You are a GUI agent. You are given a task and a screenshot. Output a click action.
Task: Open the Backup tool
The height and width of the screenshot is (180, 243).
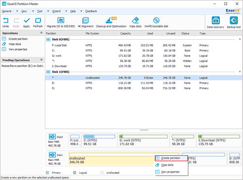[x=234, y=23]
